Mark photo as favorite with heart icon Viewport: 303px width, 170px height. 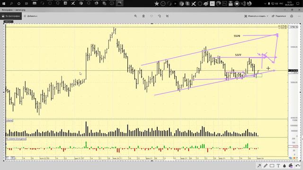coord(151,16)
